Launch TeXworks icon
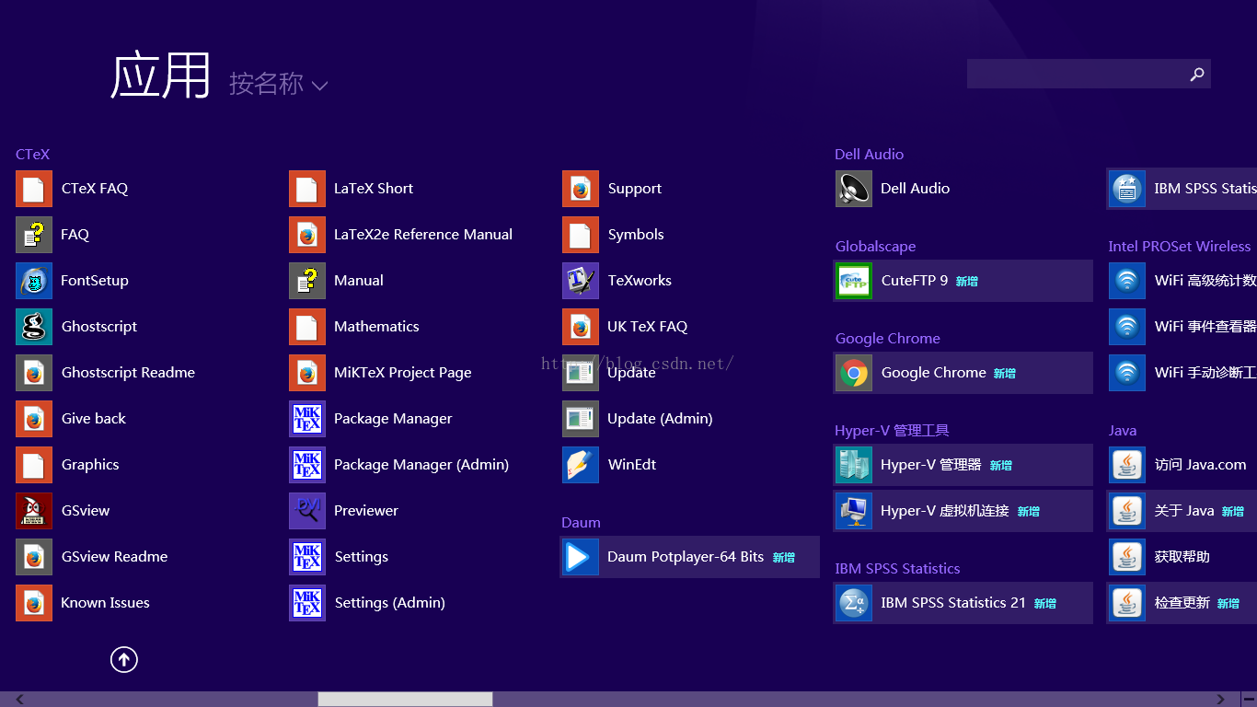Image resolution: width=1257 pixels, height=707 pixels. (581, 281)
